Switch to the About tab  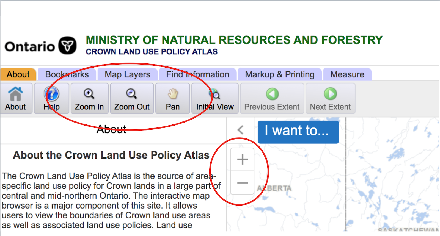click(x=18, y=74)
